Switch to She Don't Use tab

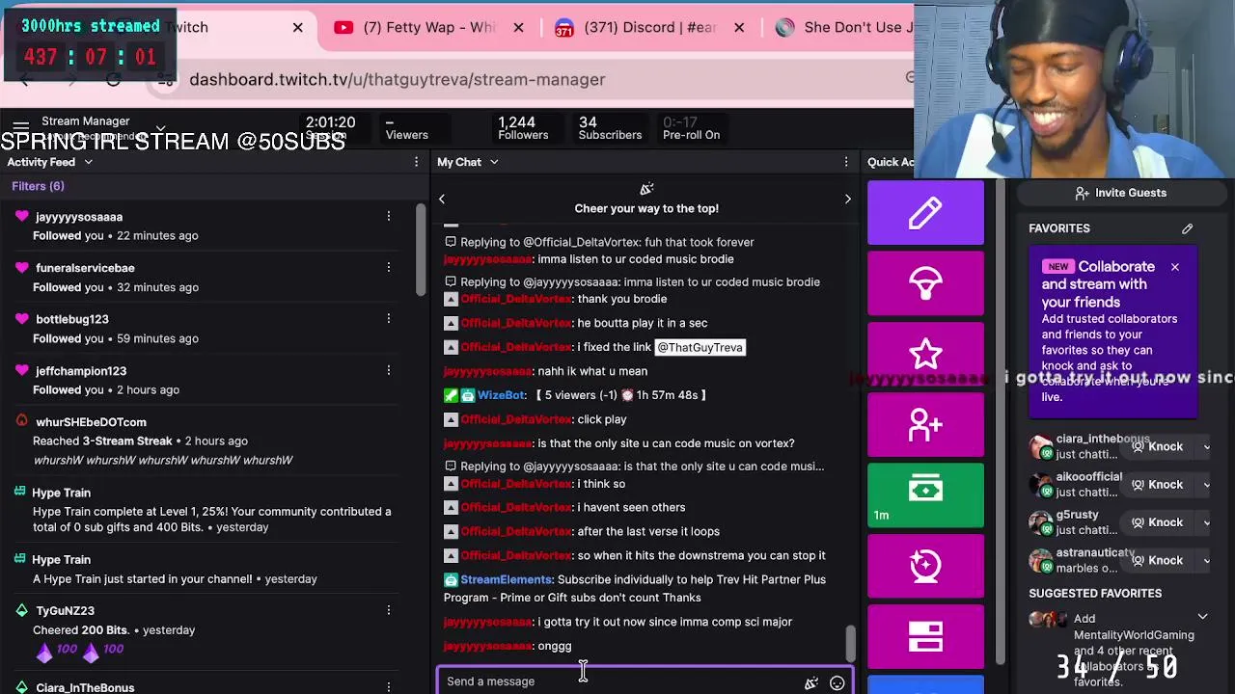click(844, 27)
